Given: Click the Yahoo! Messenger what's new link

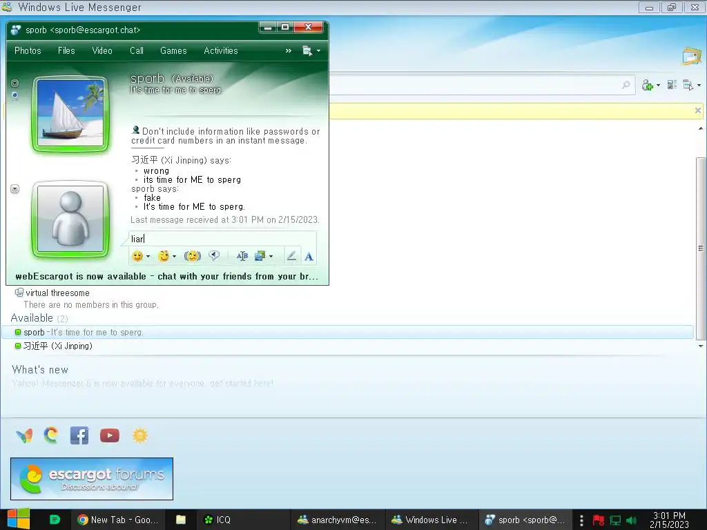Looking at the screenshot, I should tap(142, 384).
